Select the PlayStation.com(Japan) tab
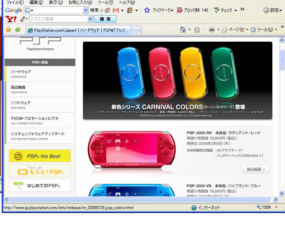This screenshot has height=237, width=285. point(78,30)
